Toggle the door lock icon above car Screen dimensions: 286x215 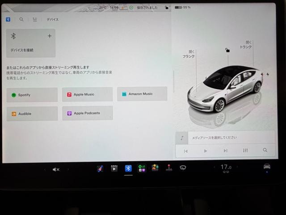[x=227, y=50]
